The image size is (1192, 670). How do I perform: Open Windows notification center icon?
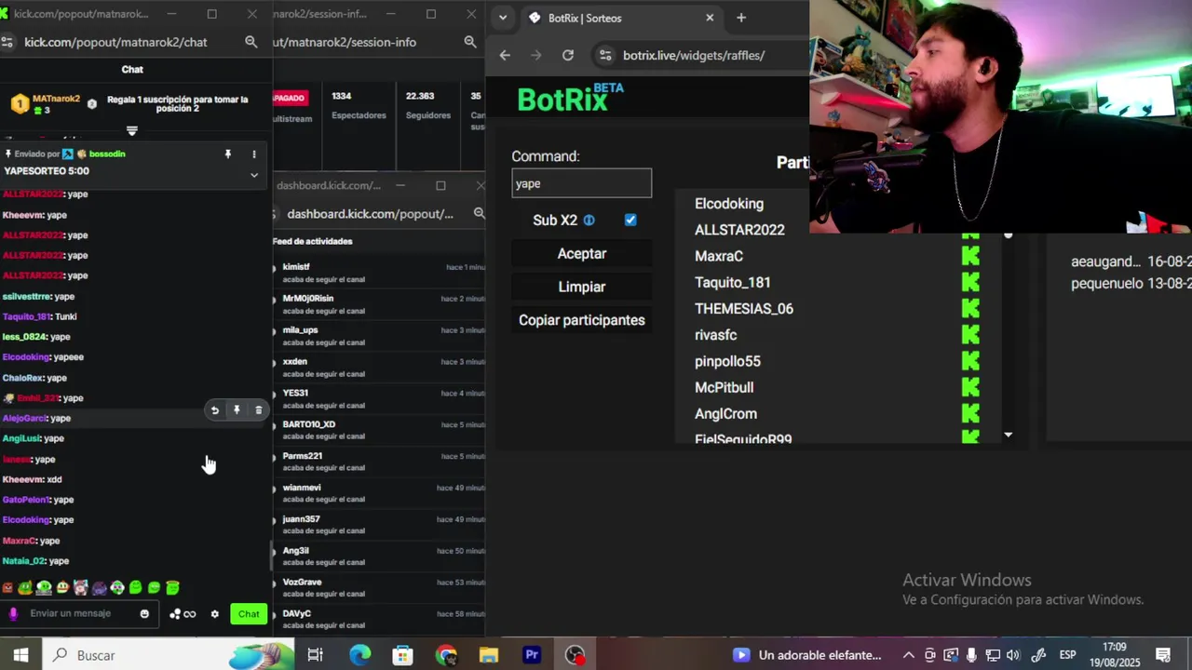(1163, 655)
